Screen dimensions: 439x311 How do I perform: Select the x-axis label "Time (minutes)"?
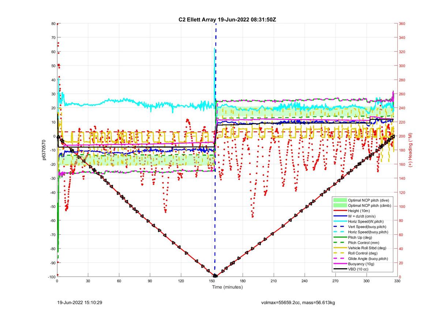pos(227,287)
